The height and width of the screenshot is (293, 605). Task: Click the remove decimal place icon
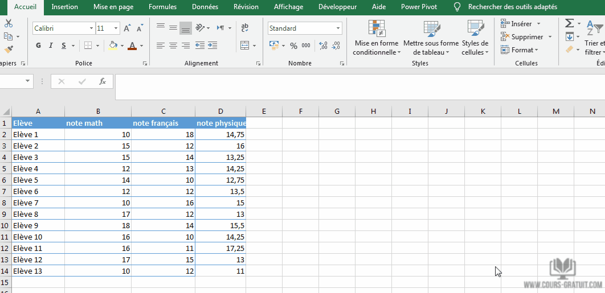point(336,46)
